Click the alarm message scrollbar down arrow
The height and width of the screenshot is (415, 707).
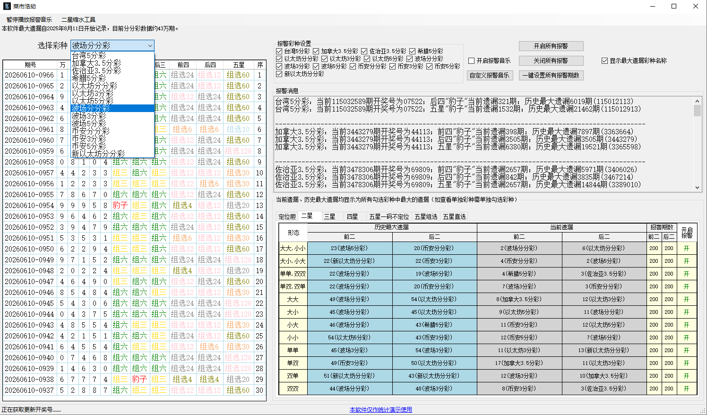tap(697, 187)
